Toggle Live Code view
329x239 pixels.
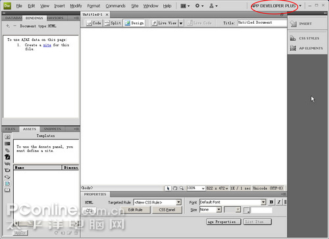199,23
